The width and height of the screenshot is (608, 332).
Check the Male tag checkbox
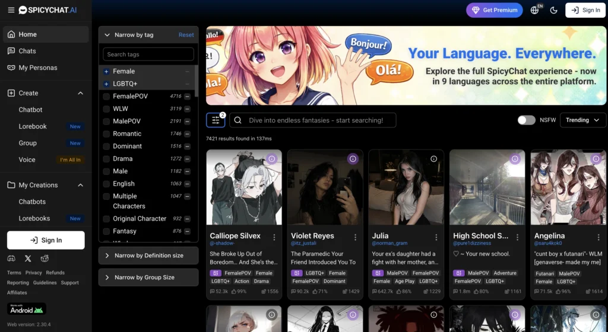pyautogui.click(x=106, y=171)
